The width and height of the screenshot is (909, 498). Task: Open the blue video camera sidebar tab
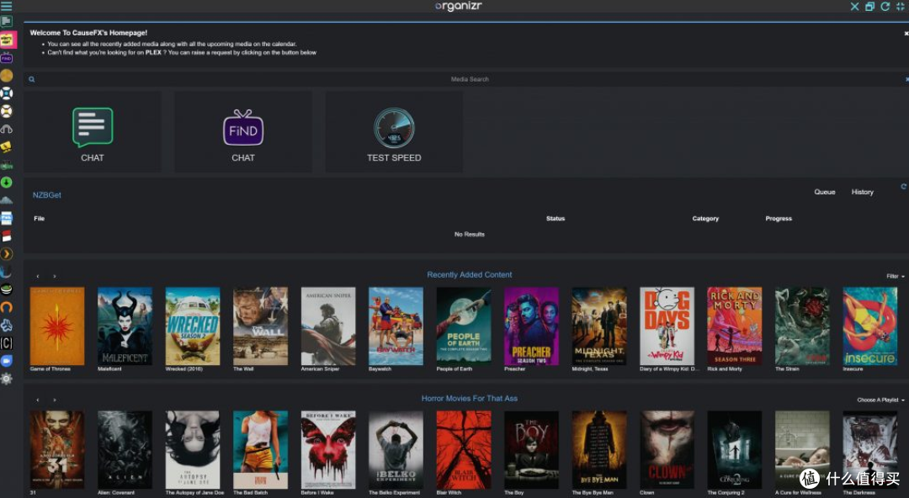tap(7, 361)
